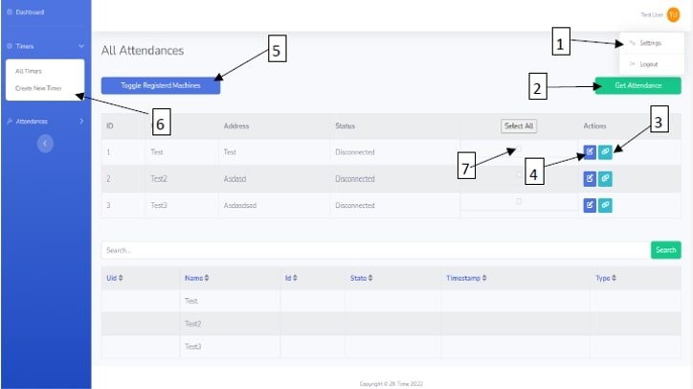
Task: Click the link icon for machine Test2
Action: 605,178
